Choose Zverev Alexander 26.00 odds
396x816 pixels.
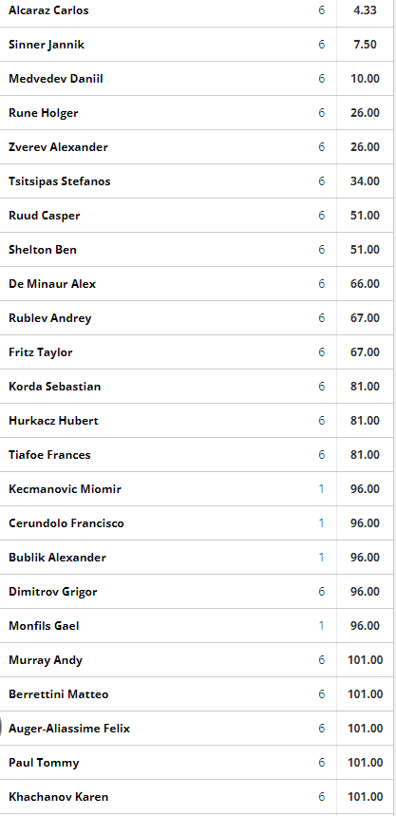(x=365, y=147)
